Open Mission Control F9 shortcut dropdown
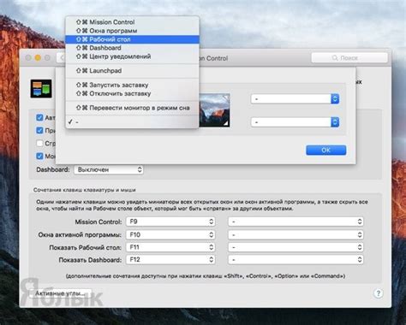Screen dimensions: 406x325 point(170,222)
